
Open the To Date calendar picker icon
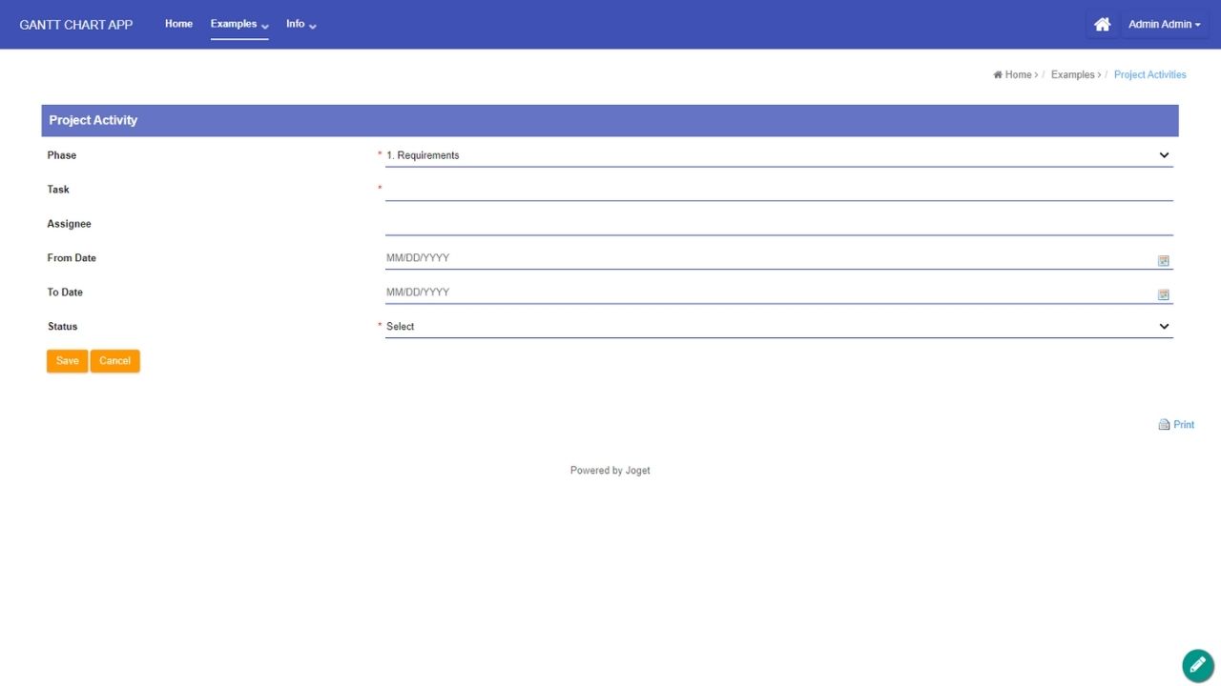point(1163,294)
